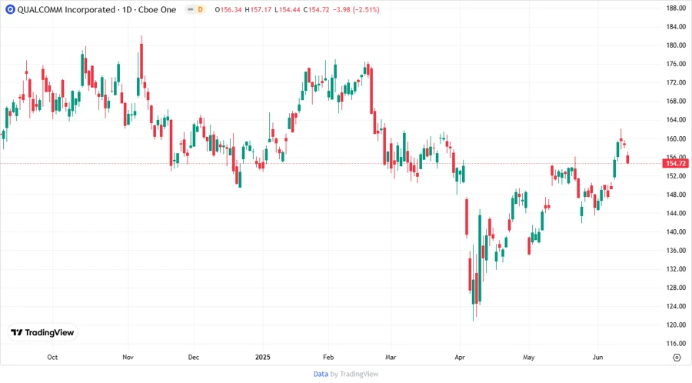The height and width of the screenshot is (383, 692).
Task: Click the 180.00 price axis label
Action: (676, 45)
